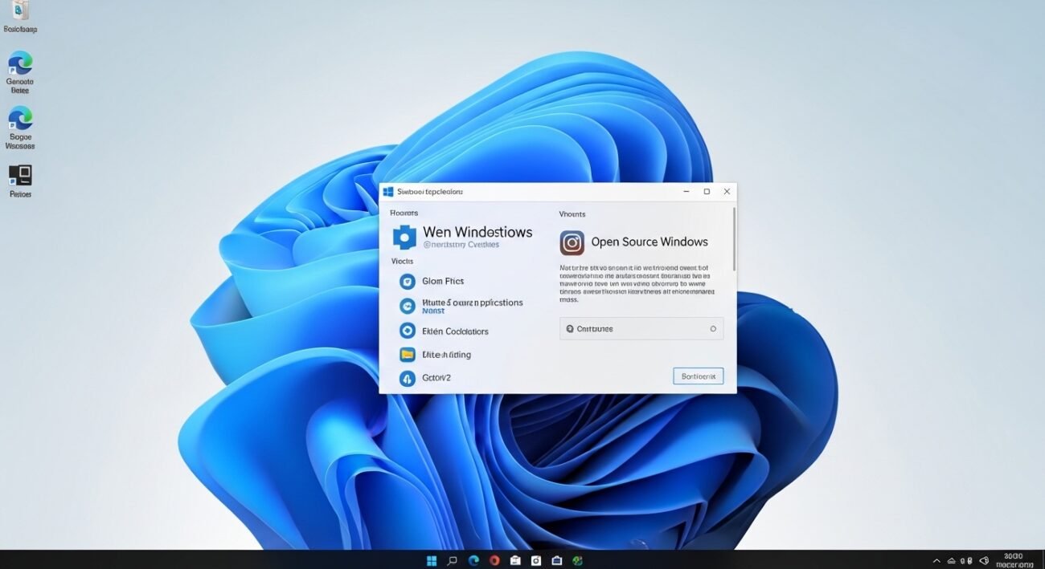
Task: Click the red circular taskbar icon
Action: 494,560
